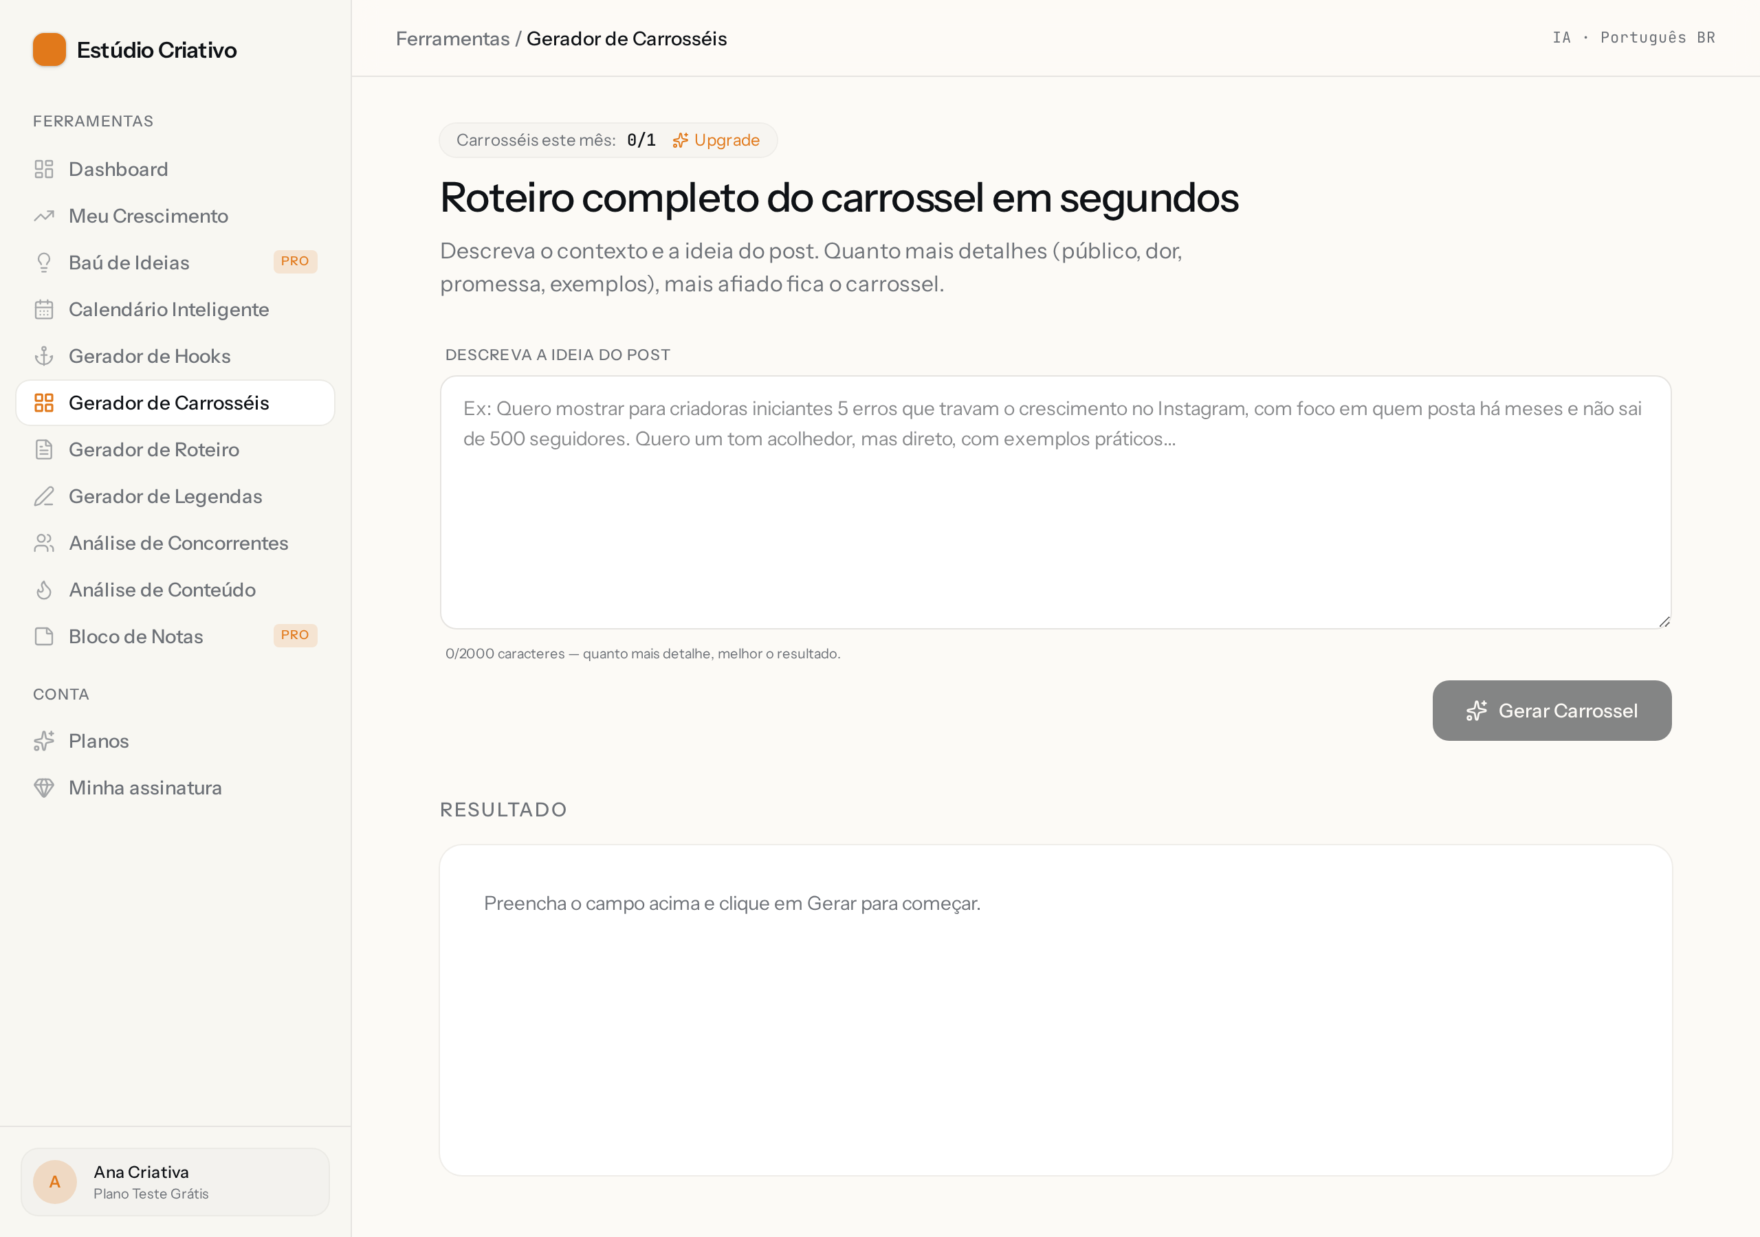Click the Ferramentas breadcrumb link

click(452, 38)
